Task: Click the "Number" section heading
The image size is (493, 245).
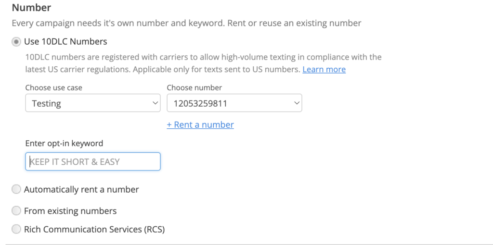Action: pos(31,8)
